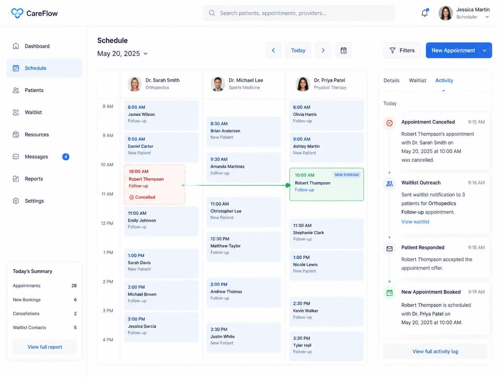The height and width of the screenshot is (377, 503).
Task: Open the calendar date picker icon
Action: click(343, 50)
